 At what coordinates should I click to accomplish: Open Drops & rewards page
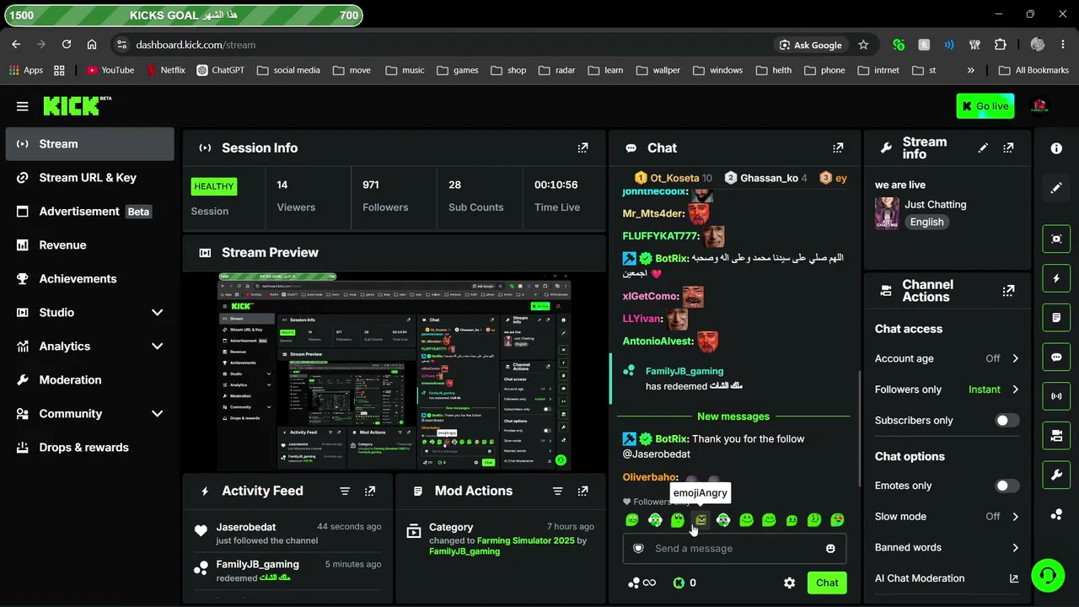tap(89, 448)
